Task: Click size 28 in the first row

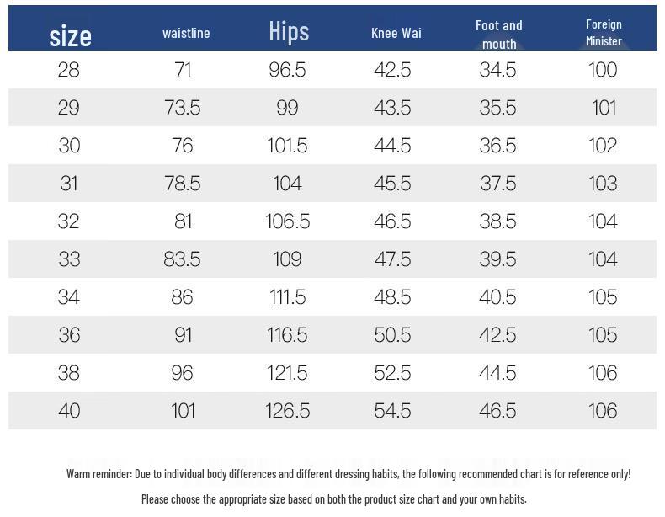Action: tap(69, 70)
